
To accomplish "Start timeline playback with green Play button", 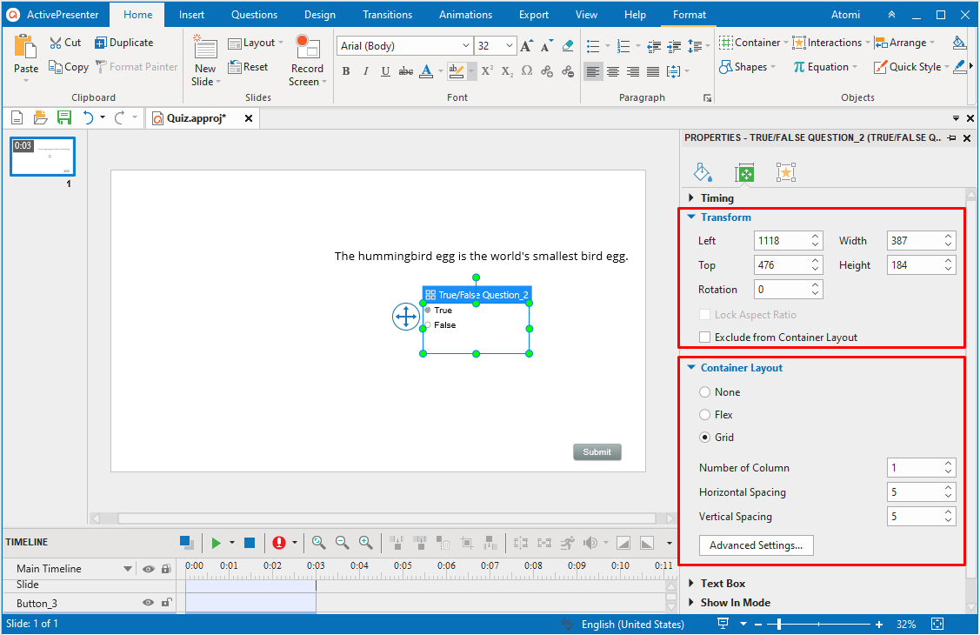I will point(216,543).
